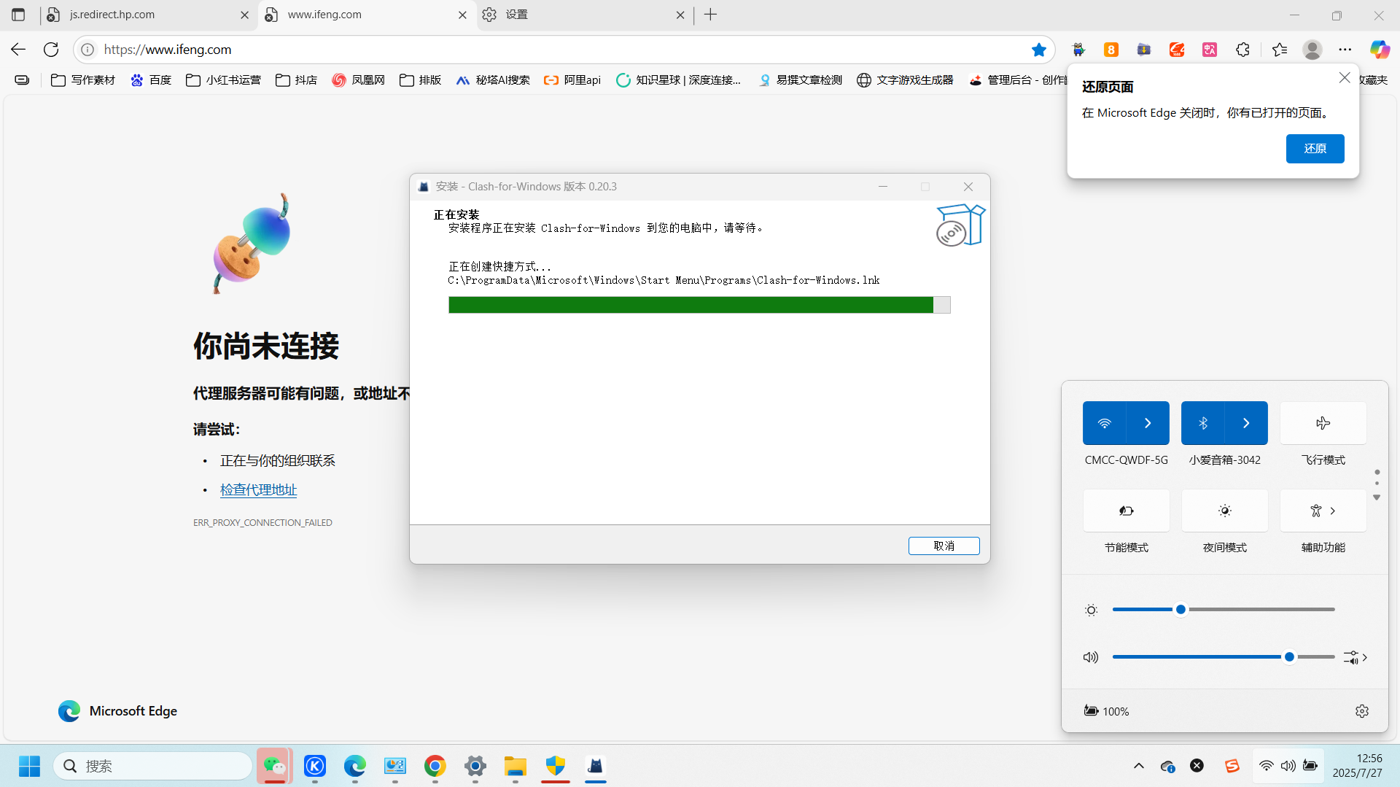This screenshot has height=787, width=1400.
Task: Click the pink translate extension icon
Action: point(1210,50)
